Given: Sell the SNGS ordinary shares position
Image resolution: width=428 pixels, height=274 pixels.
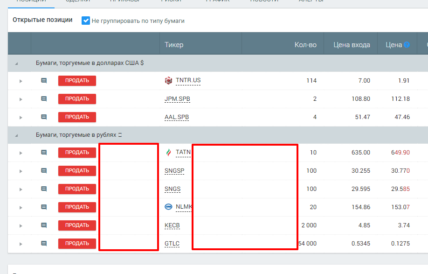Looking at the screenshot, I should click(x=77, y=189).
